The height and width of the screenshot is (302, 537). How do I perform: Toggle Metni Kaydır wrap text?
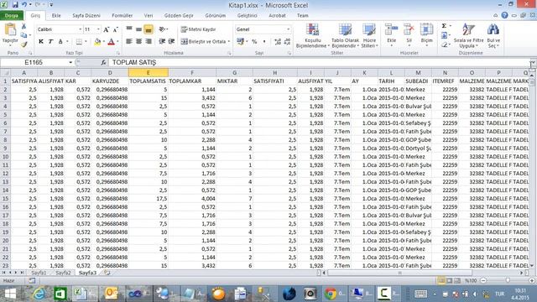[198, 29]
